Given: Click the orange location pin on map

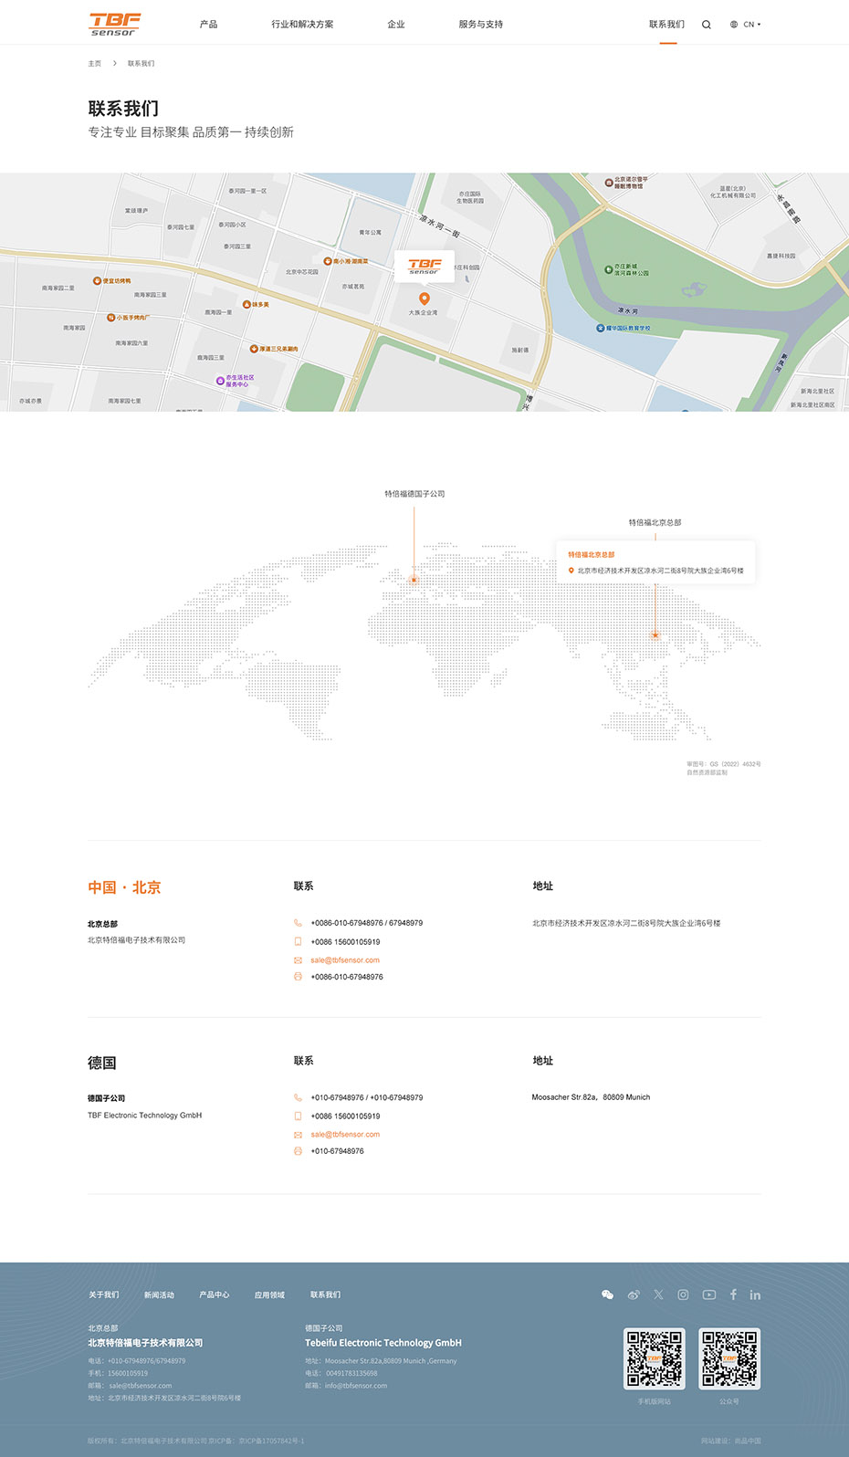Looking at the screenshot, I should click(424, 299).
